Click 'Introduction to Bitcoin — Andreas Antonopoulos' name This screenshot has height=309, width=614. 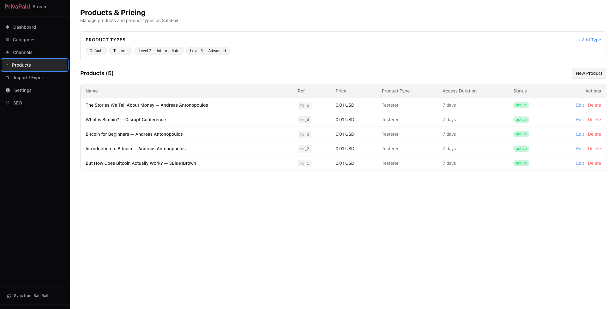[x=135, y=149]
